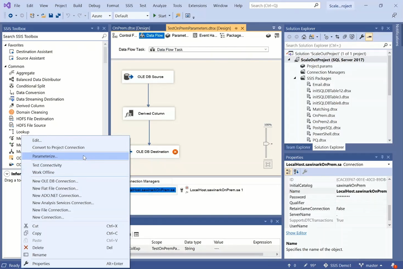Click the Save All toolbar icon
Image resolution: width=403 pixels, height=269 pixels.
(58, 16)
